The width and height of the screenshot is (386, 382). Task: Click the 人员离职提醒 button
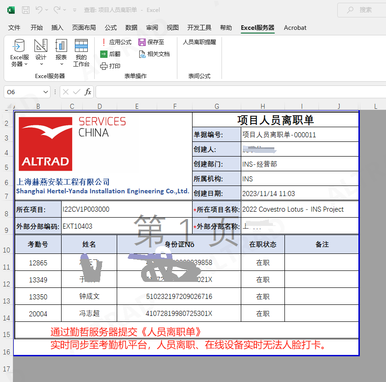tap(199, 42)
